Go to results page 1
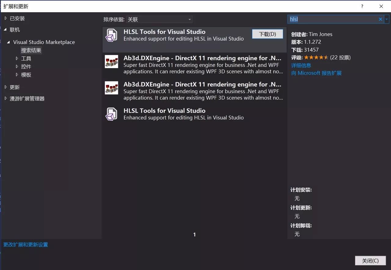The height and width of the screenshot is (270, 391). point(195,235)
